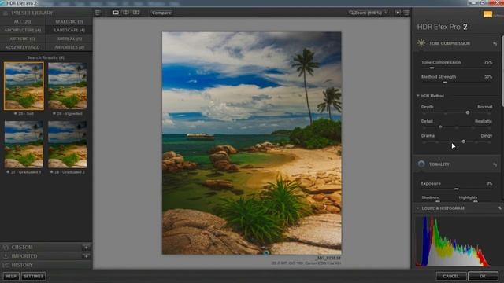
Task: Switch to single image view
Action: tap(116, 13)
